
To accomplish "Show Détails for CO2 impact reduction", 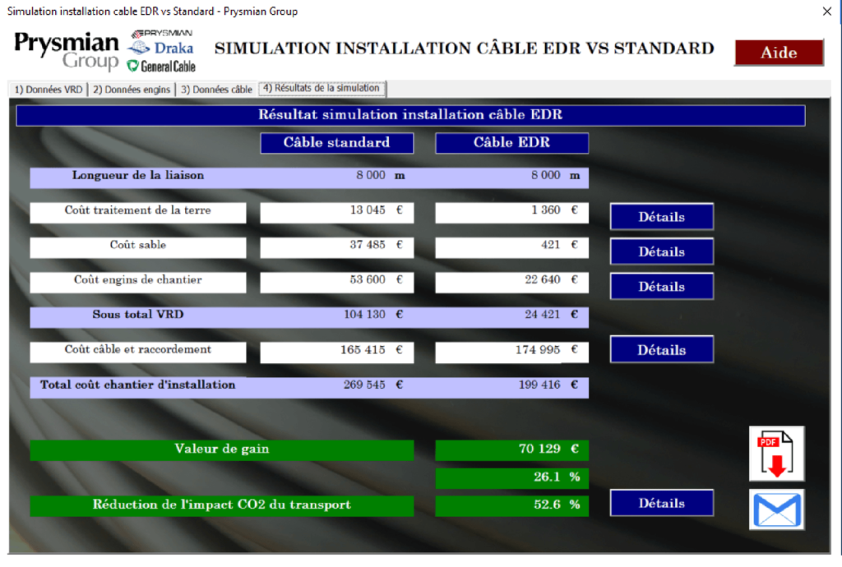I will pyautogui.click(x=661, y=503).
